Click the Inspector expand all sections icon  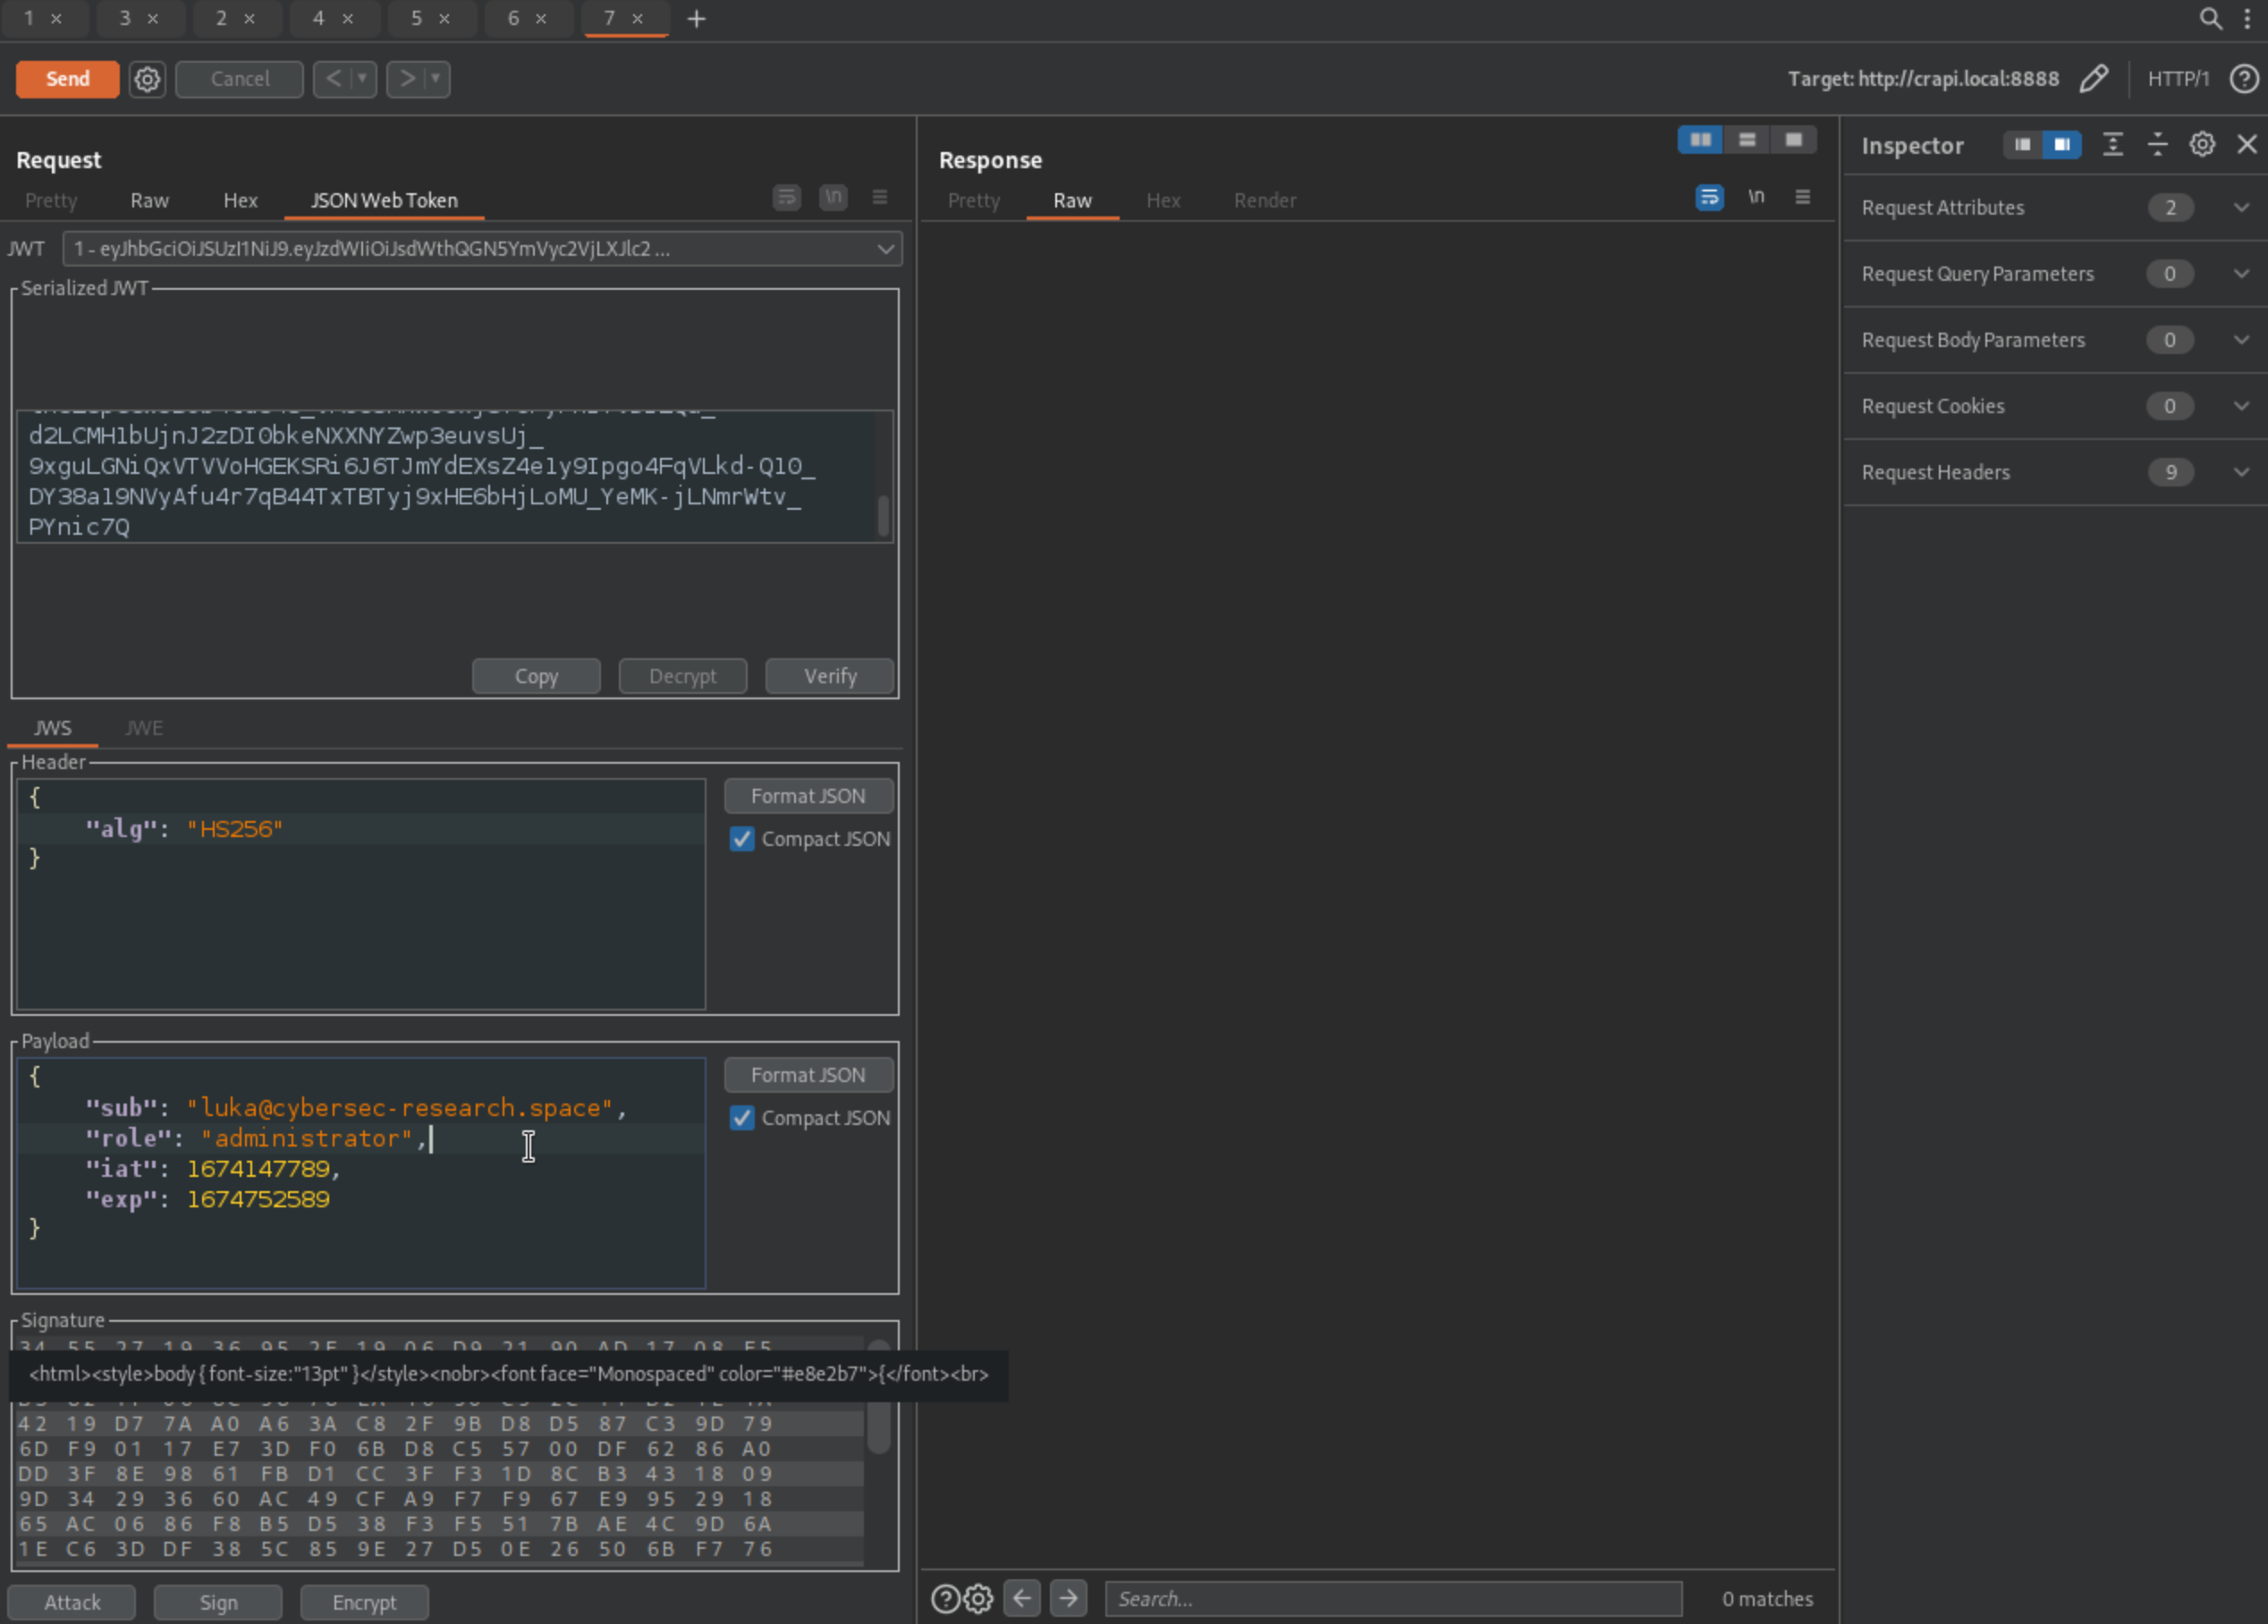point(2112,145)
